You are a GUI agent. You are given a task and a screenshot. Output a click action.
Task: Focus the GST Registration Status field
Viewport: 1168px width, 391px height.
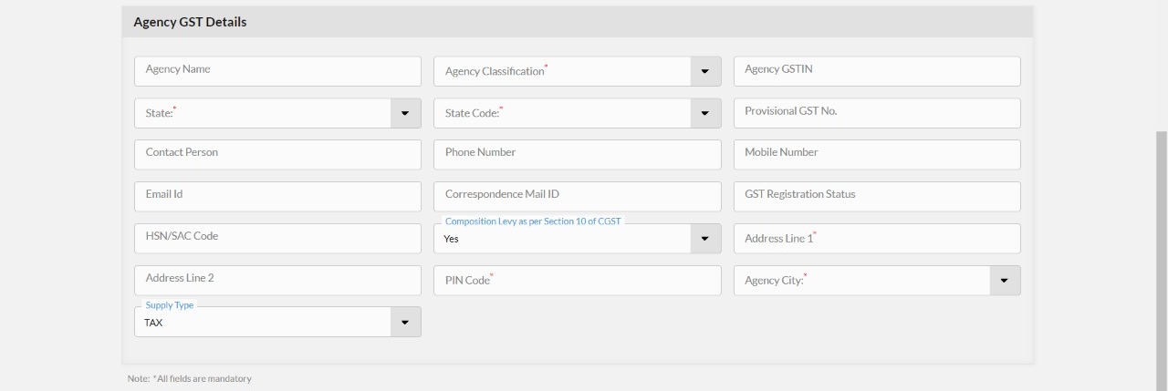coord(876,196)
